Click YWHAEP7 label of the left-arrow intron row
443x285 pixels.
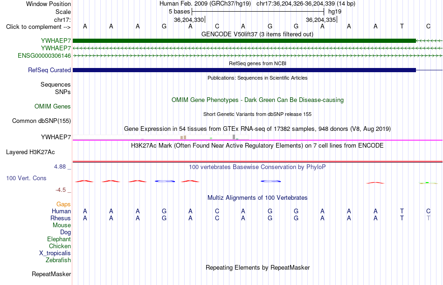click(56, 48)
